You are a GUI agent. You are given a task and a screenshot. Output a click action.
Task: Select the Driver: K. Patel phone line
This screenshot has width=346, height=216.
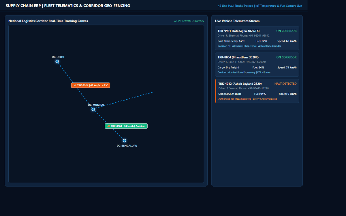pos(242,62)
